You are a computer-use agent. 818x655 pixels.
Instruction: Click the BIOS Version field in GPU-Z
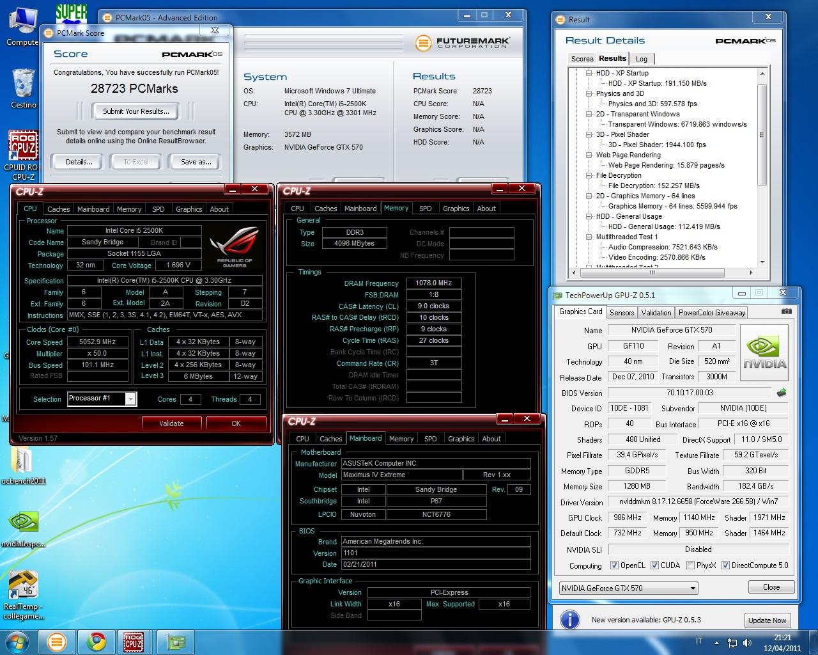[689, 393]
